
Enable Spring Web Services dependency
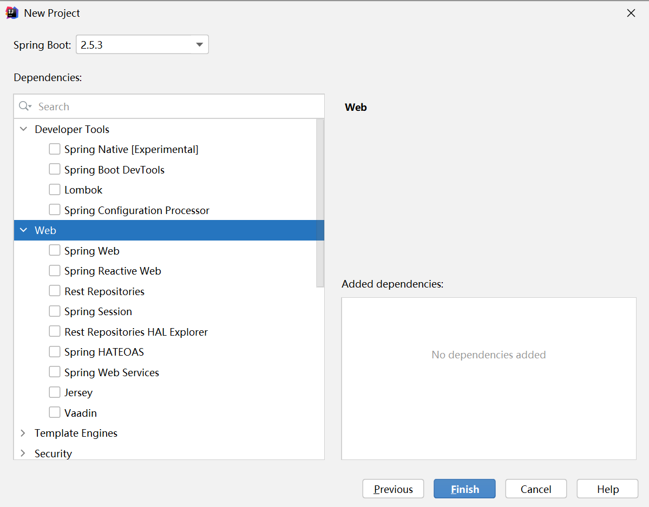coord(55,371)
